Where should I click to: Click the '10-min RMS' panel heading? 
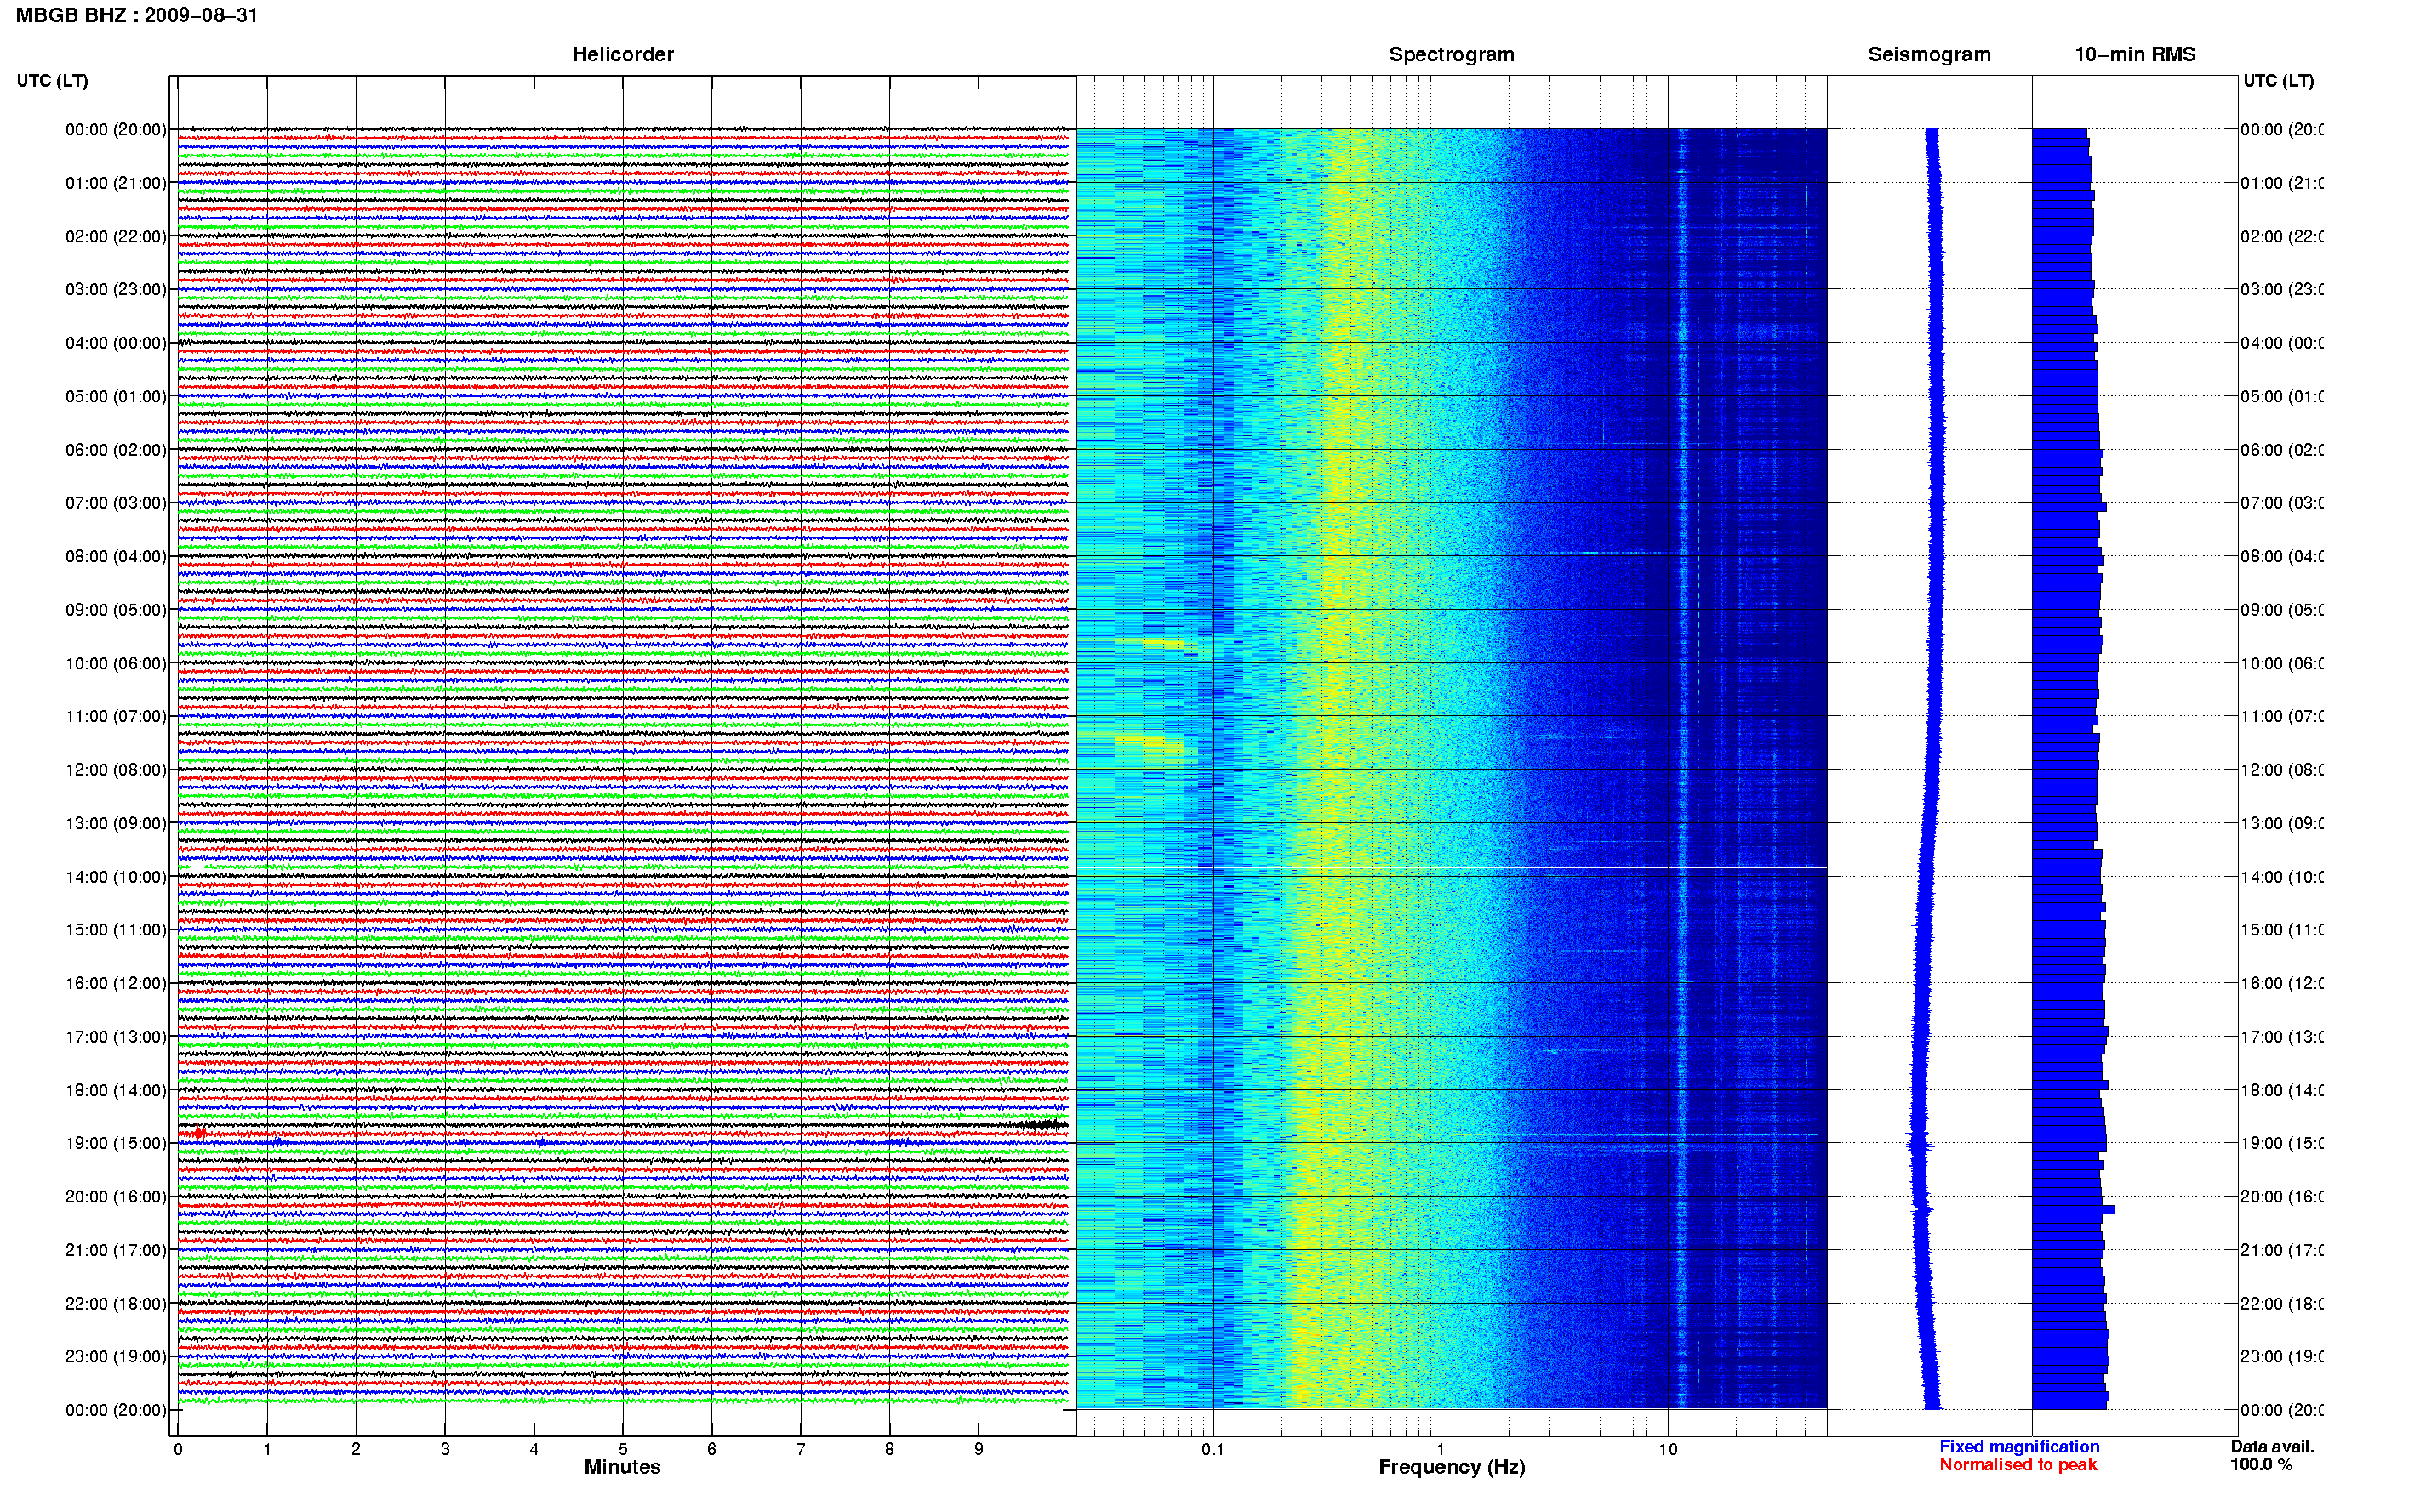pos(2135,54)
